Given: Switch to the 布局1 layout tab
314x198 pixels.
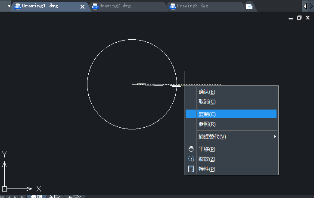Looking at the screenshot, I should [x=54, y=196].
